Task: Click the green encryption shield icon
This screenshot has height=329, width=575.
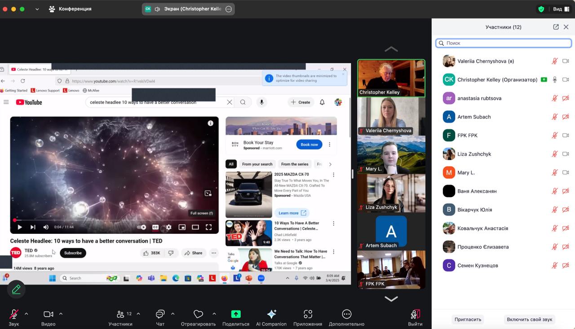Action: [x=541, y=9]
